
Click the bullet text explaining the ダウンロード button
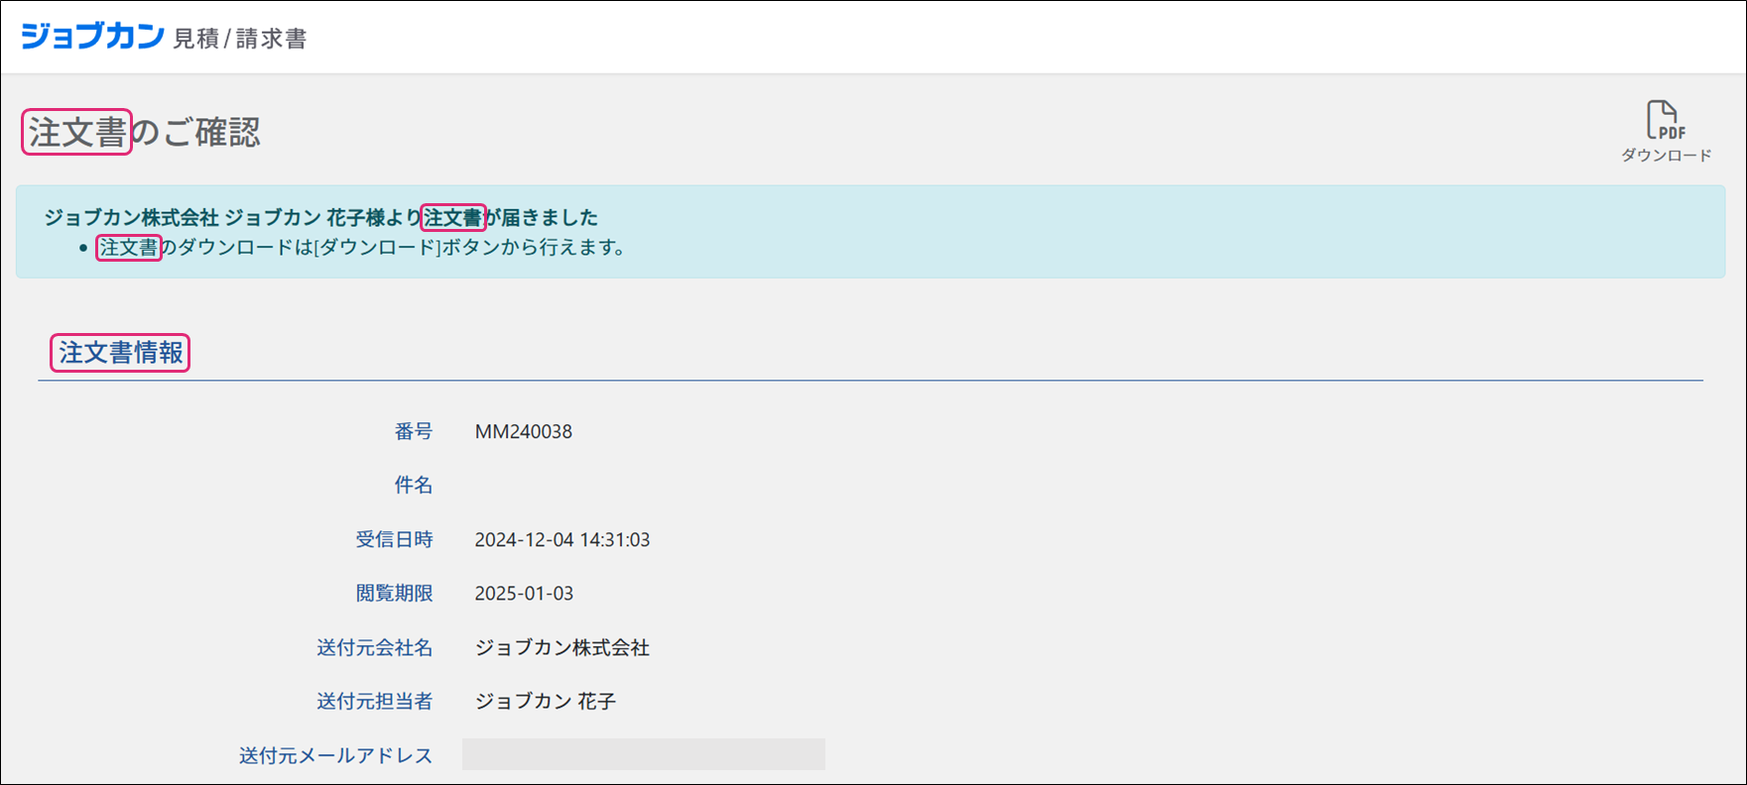(363, 248)
